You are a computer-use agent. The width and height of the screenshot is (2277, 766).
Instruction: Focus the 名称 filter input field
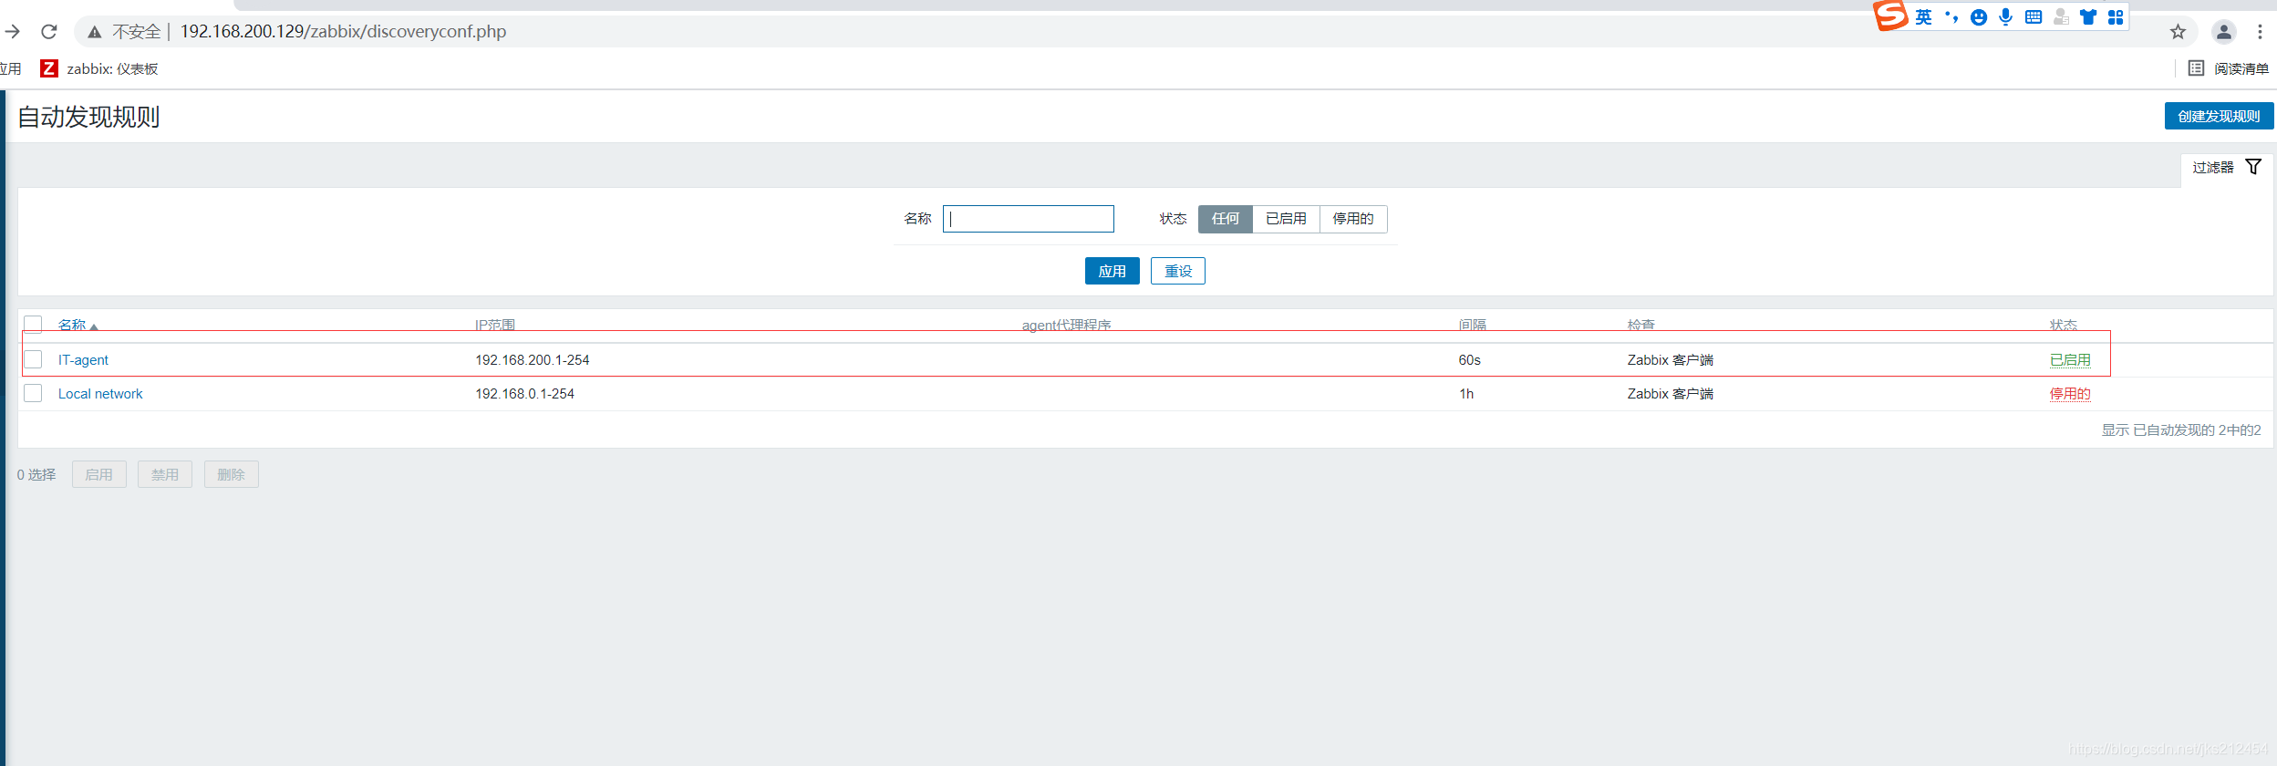[1028, 219]
